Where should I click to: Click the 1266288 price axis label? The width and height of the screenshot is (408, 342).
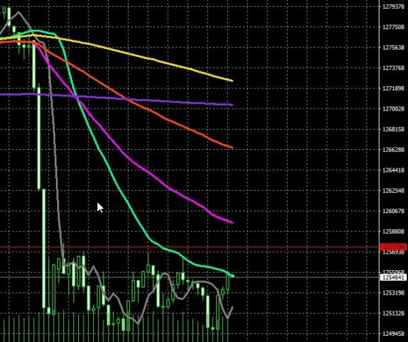[394, 150]
